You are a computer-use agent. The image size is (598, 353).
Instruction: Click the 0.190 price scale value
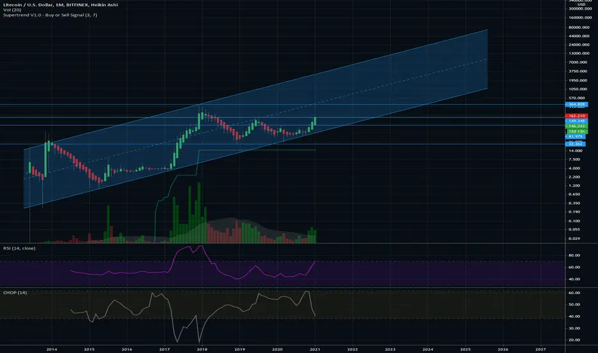click(x=574, y=212)
